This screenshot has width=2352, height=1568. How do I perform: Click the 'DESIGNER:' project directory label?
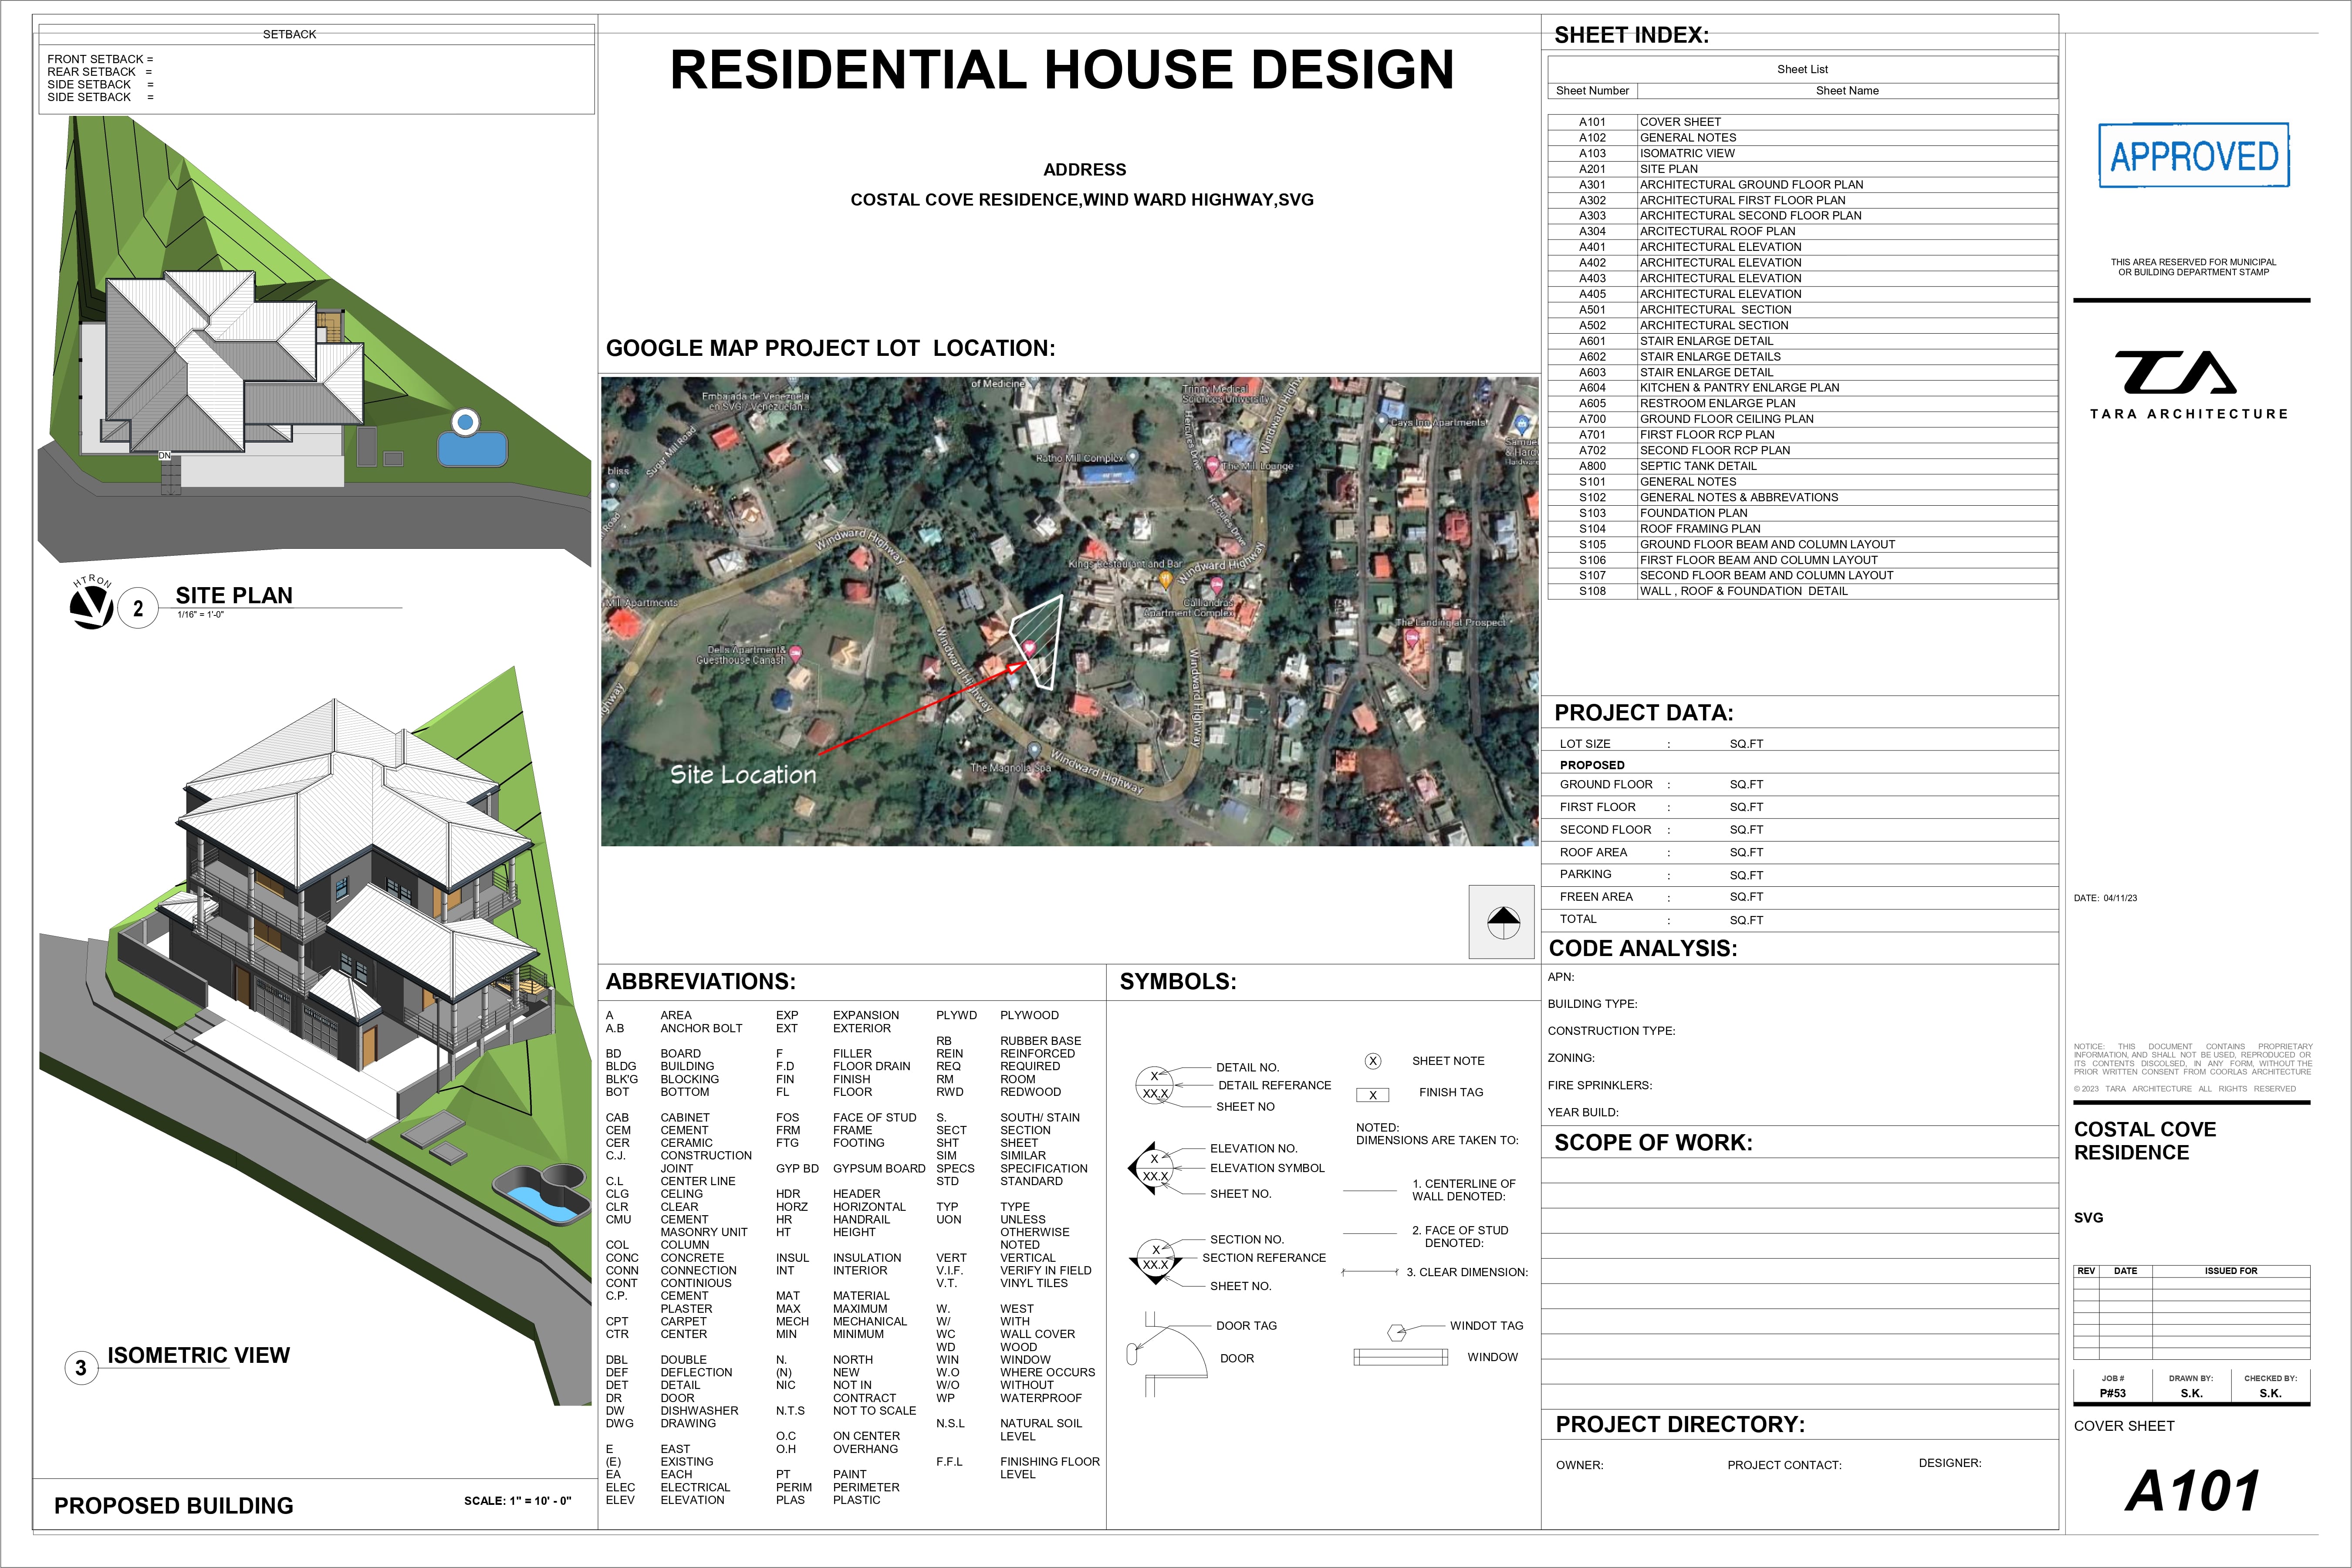click(1949, 1463)
